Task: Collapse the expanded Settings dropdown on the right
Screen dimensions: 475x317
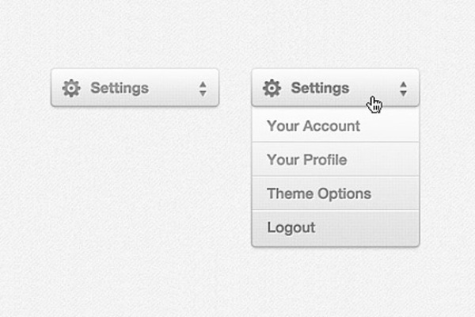Action: coord(335,88)
